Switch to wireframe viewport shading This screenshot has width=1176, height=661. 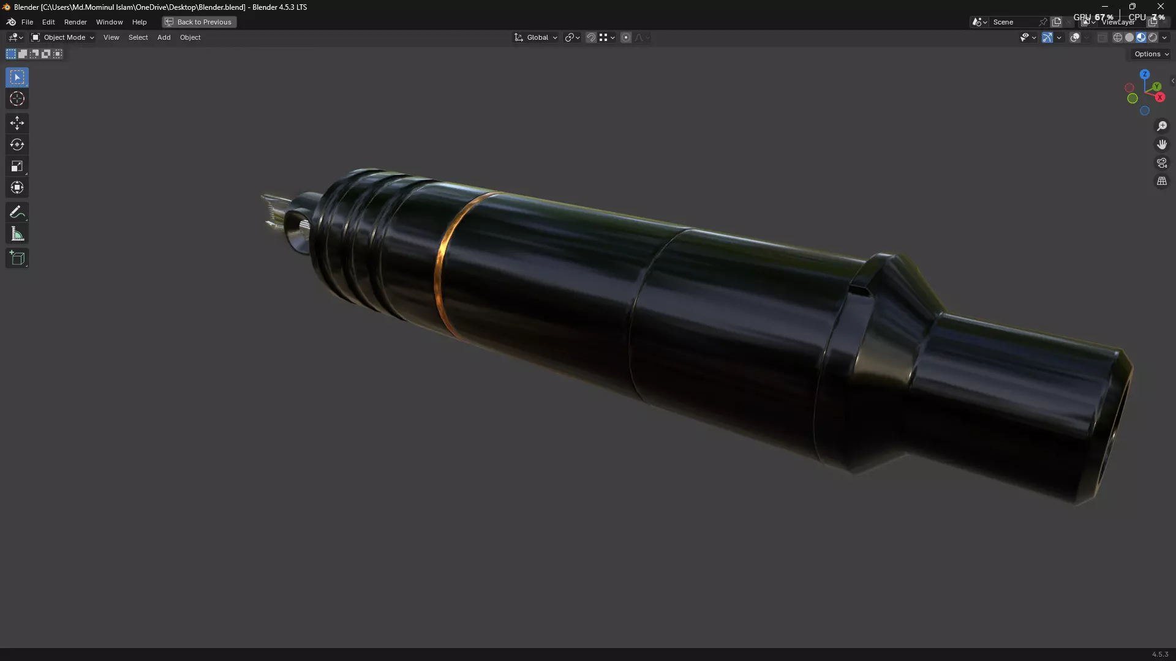click(1118, 38)
